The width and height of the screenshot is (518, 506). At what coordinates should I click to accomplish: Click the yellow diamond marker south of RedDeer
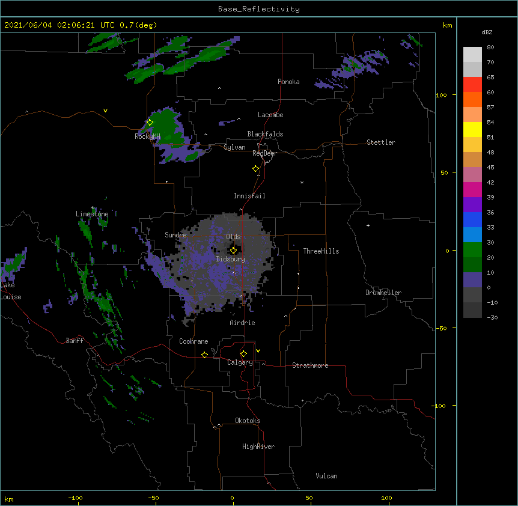click(255, 169)
